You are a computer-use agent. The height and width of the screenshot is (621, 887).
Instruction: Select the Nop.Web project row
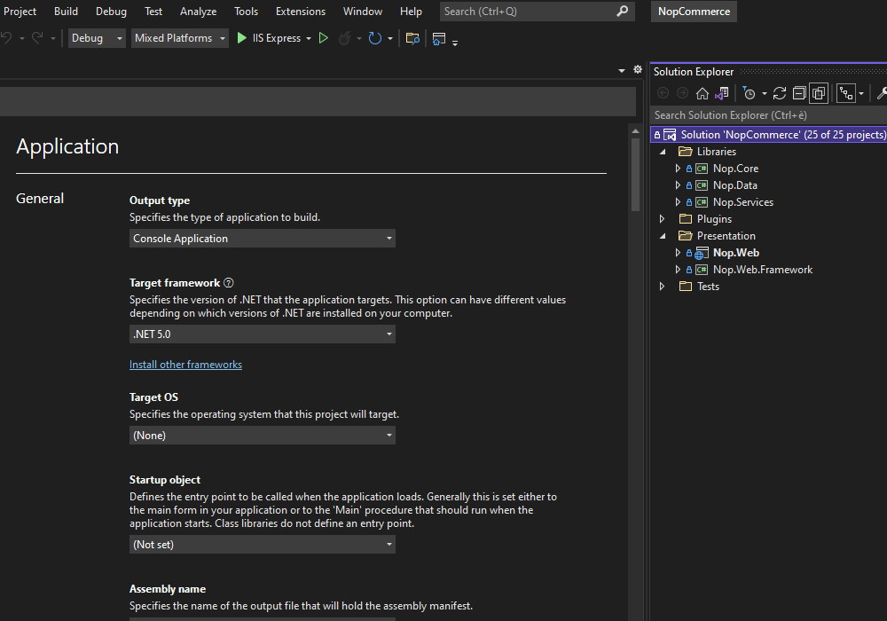click(769, 253)
